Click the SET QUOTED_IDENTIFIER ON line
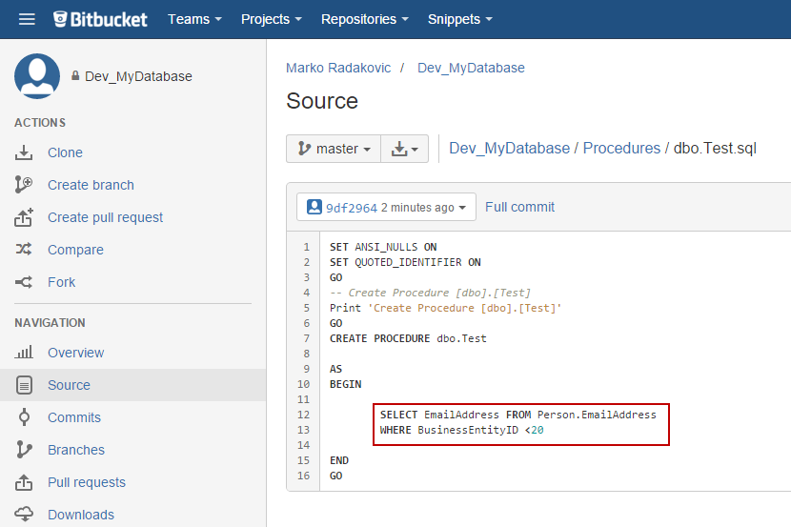 405,262
